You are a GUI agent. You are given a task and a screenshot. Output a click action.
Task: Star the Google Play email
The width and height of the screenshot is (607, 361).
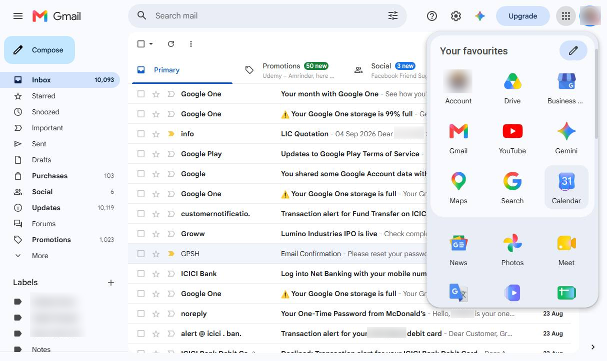156,154
